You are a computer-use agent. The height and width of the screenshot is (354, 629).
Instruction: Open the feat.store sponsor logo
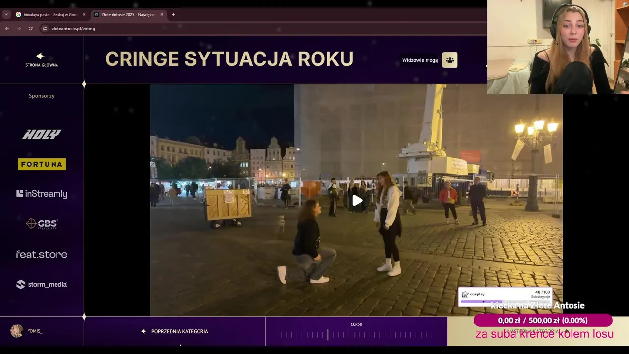42,254
